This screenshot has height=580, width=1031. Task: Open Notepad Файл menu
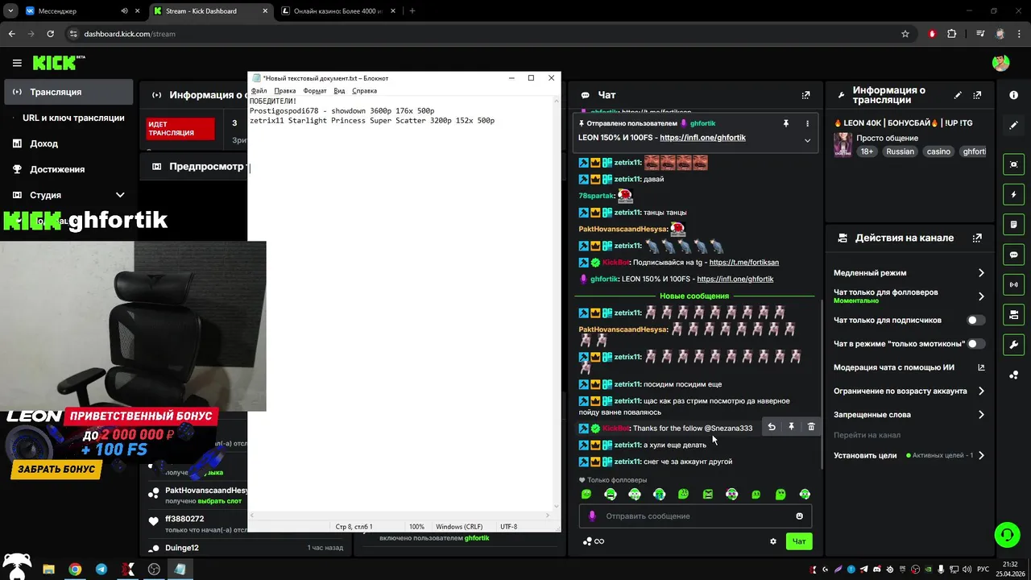pyautogui.click(x=259, y=91)
